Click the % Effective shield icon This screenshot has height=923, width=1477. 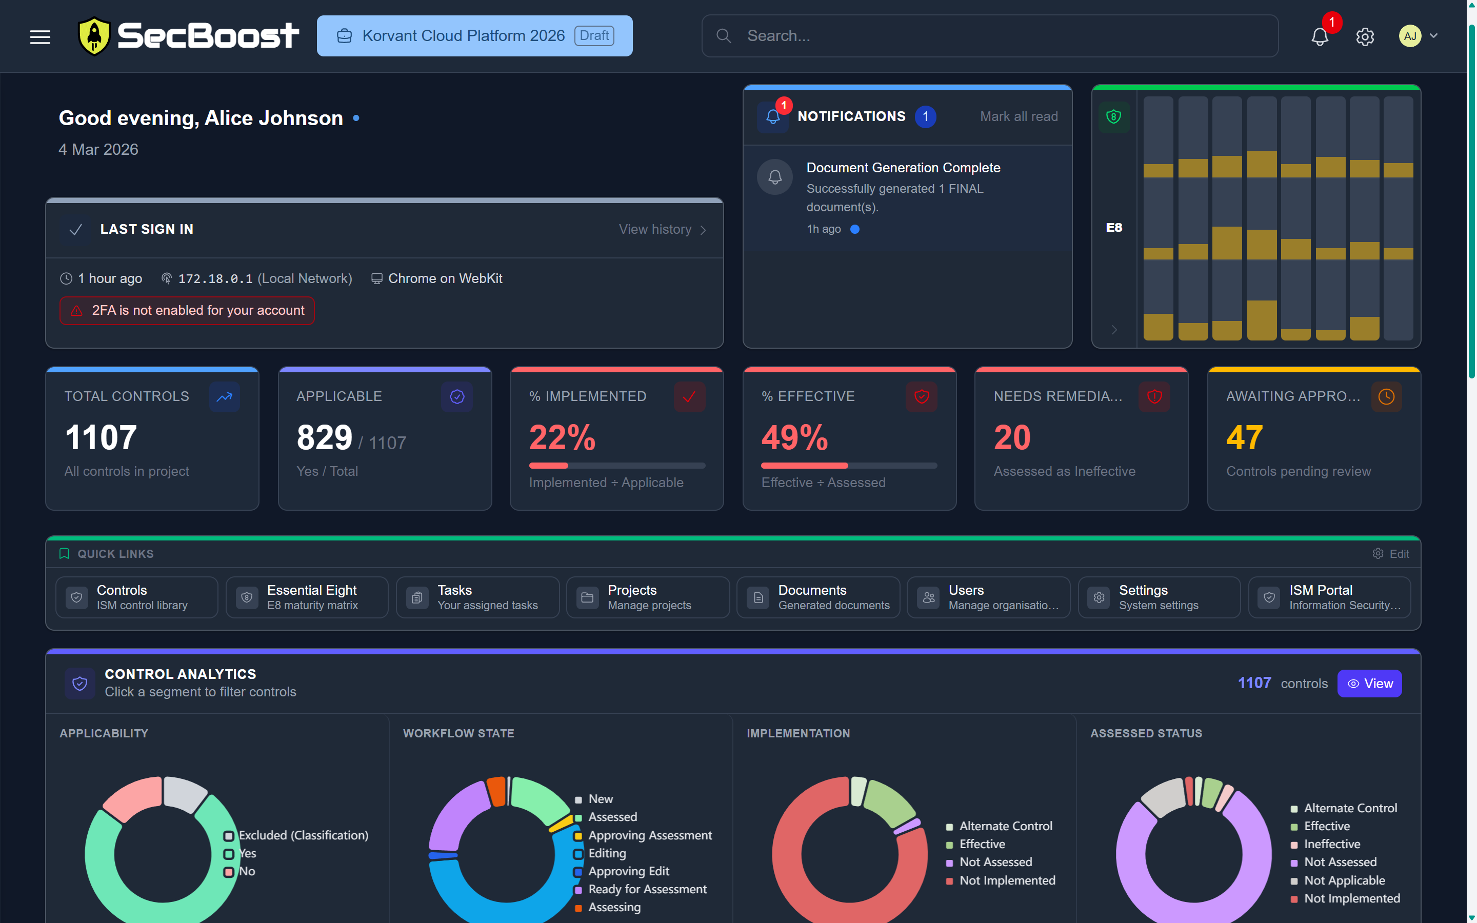coord(922,397)
